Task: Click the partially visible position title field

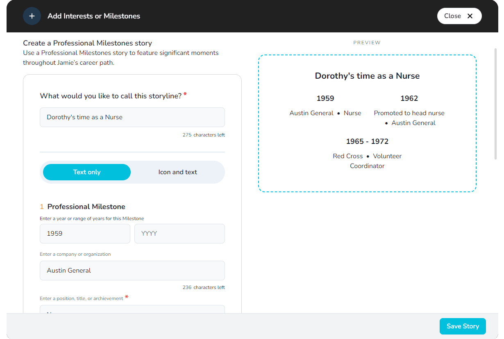Action: coord(132,309)
